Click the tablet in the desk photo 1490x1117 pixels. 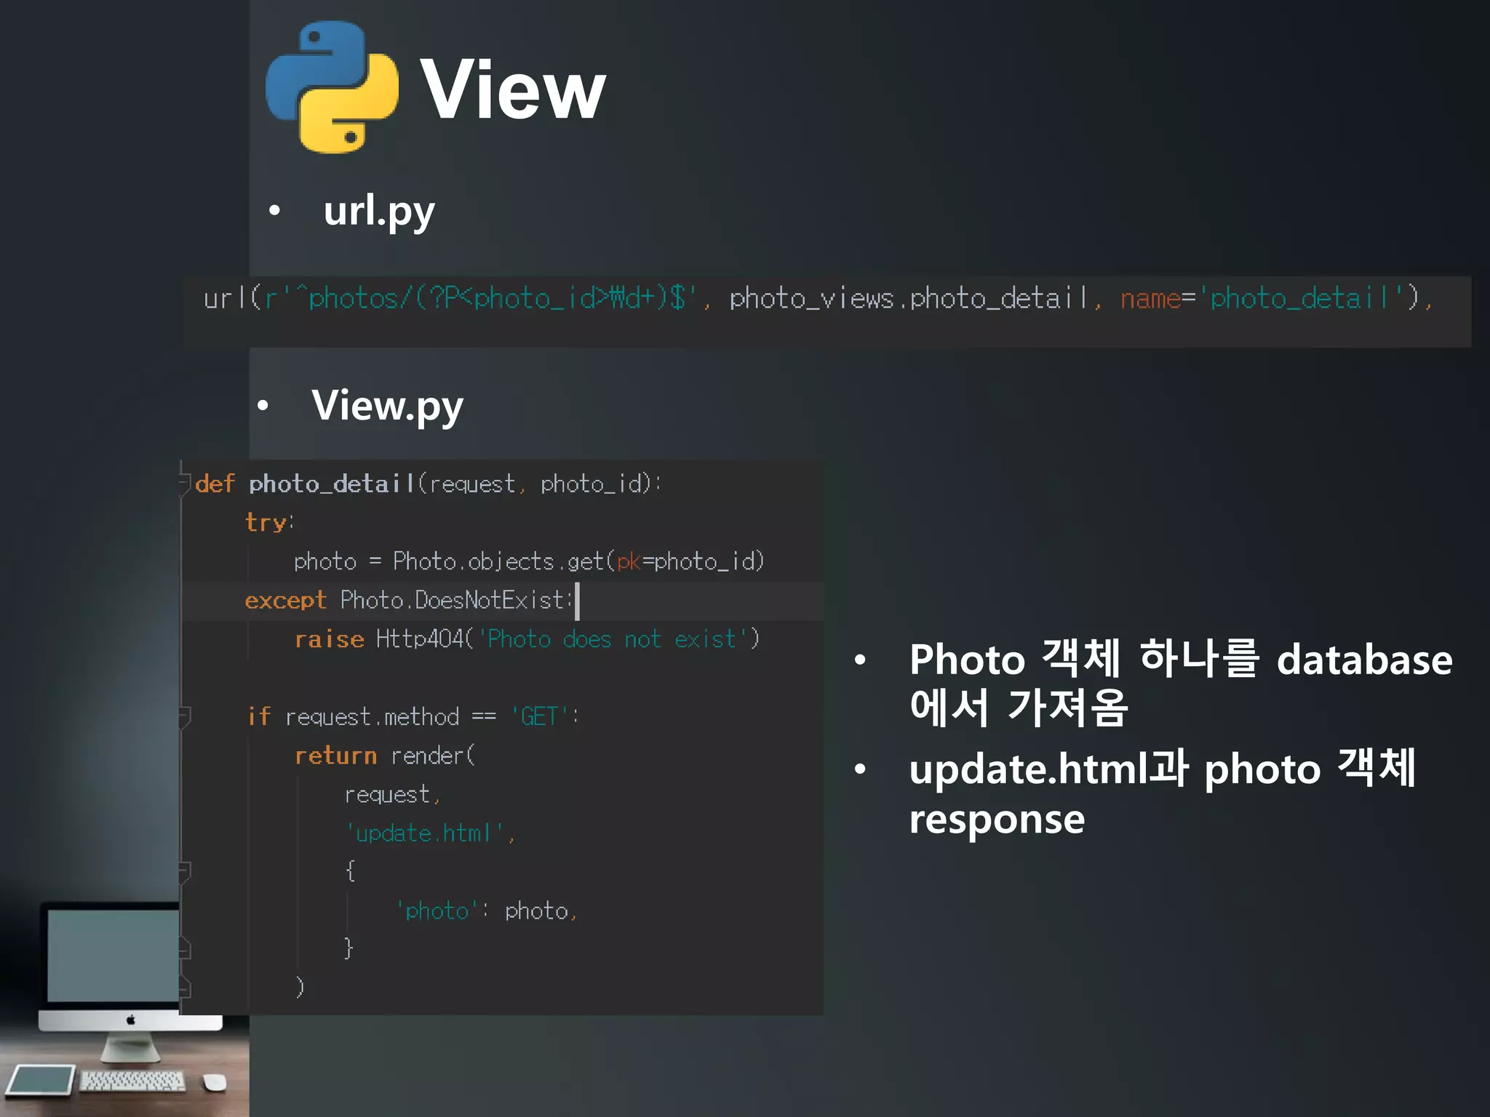tap(40, 1080)
